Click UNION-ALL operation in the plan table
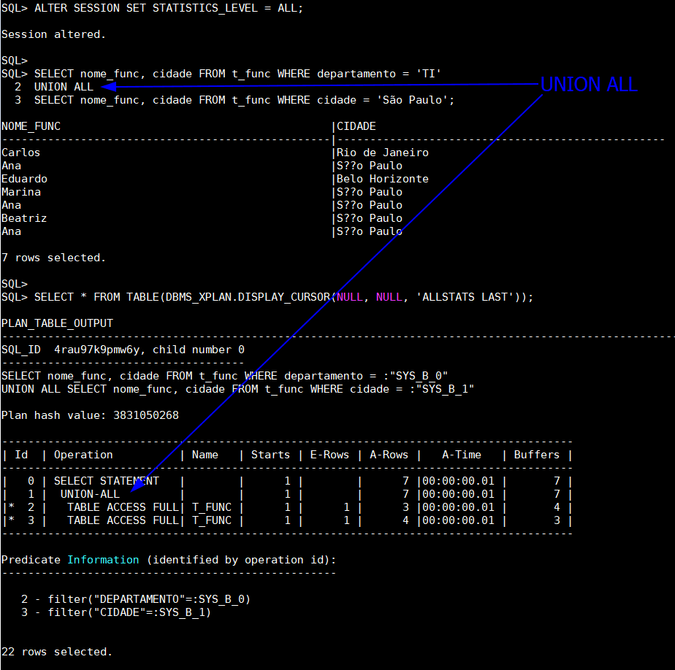This screenshot has width=675, height=670. [90, 494]
